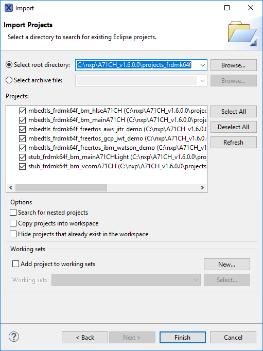Open the root directory dropdown arrow
The height and width of the screenshot is (351, 263).
(x=203, y=65)
